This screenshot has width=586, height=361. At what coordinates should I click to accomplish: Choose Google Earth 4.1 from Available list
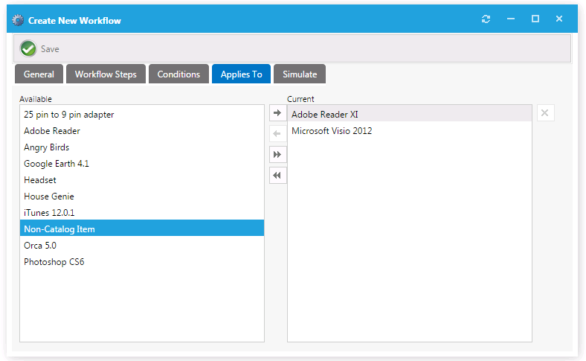point(57,164)
